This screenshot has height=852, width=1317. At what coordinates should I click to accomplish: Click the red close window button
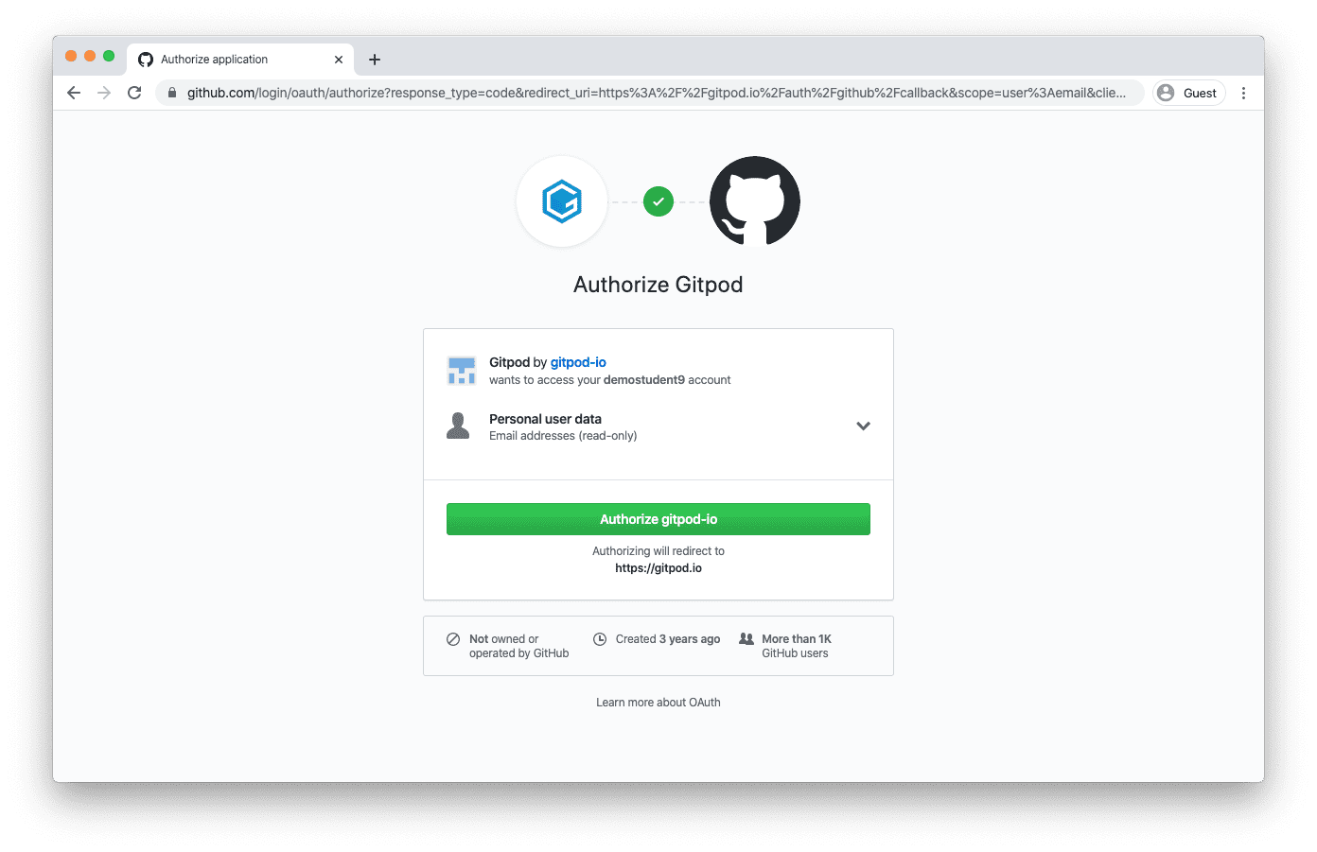point(71,56)
